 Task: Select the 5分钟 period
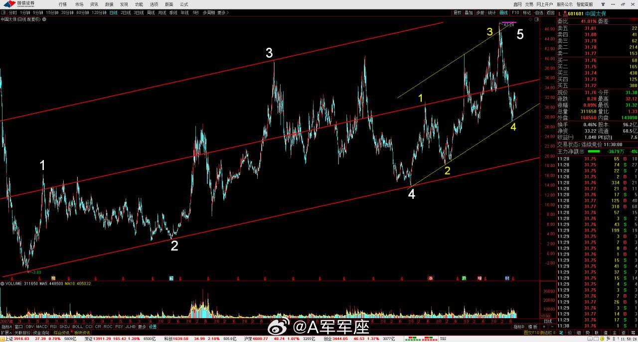tap(38, 12)
